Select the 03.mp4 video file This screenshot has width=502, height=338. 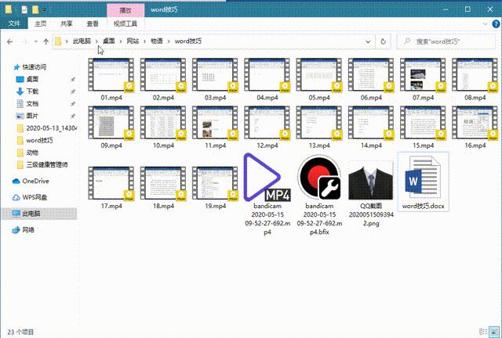(x=215, y=75)
